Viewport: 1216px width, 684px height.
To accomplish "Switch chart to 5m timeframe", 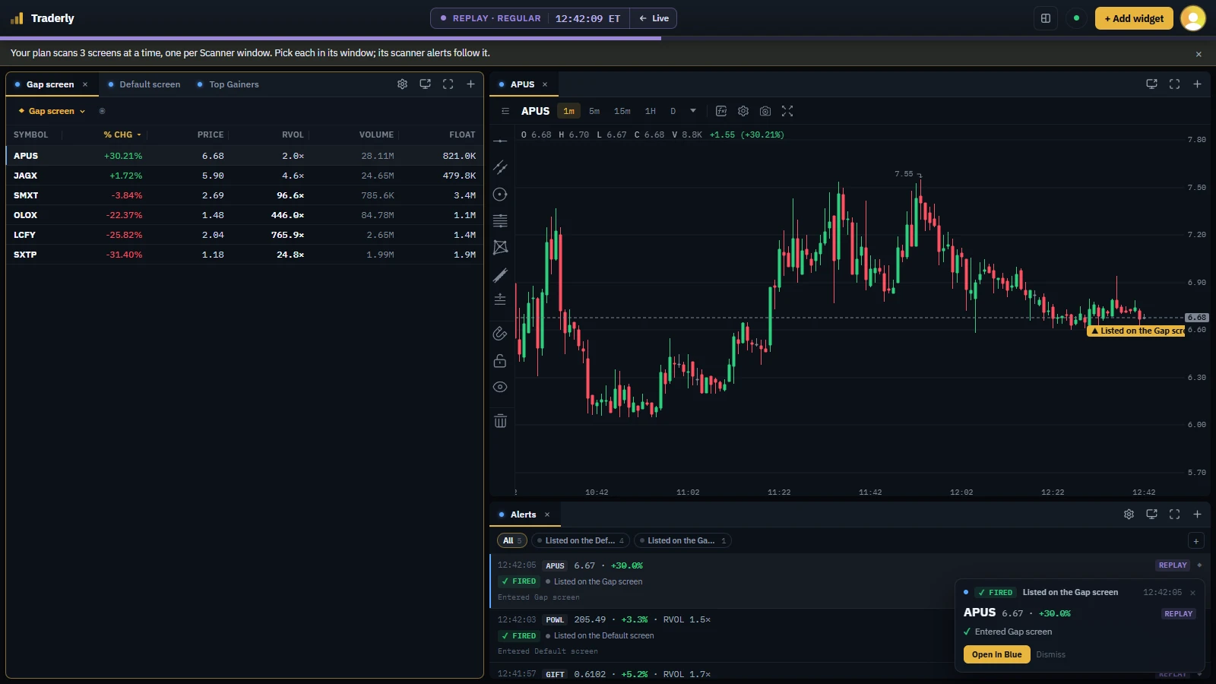I will click(x=594, y=111).
